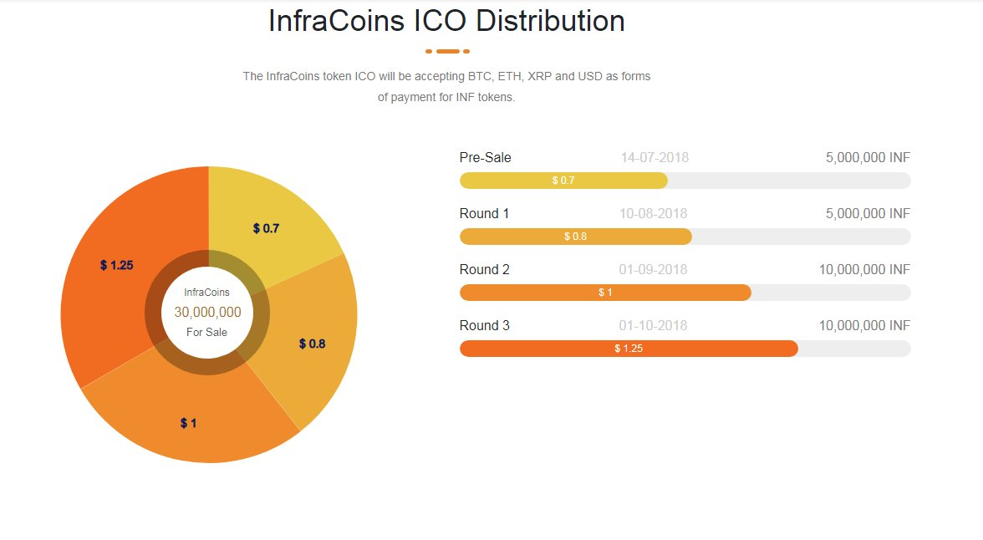
Task: Click the Round 3 $ 1.25 progress bar
Action: coord(629,349)
